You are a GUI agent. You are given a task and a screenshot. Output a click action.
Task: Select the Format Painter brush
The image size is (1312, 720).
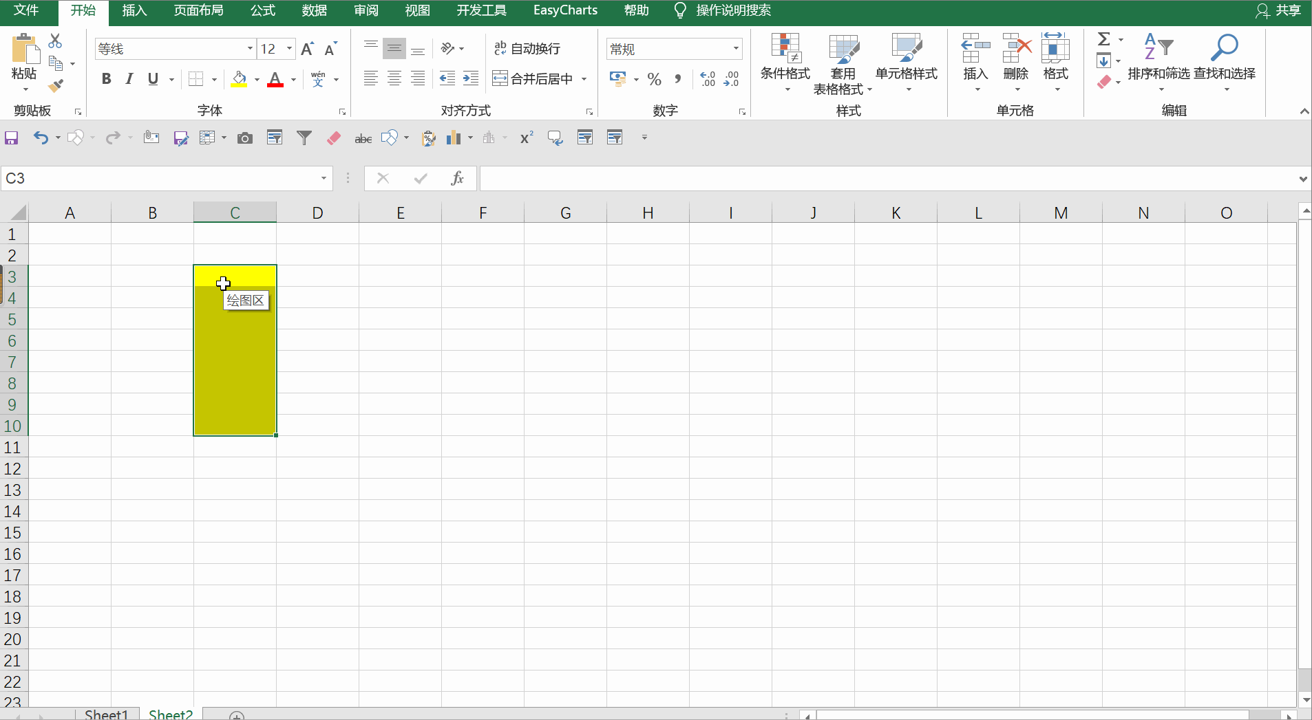click(56, 86)
